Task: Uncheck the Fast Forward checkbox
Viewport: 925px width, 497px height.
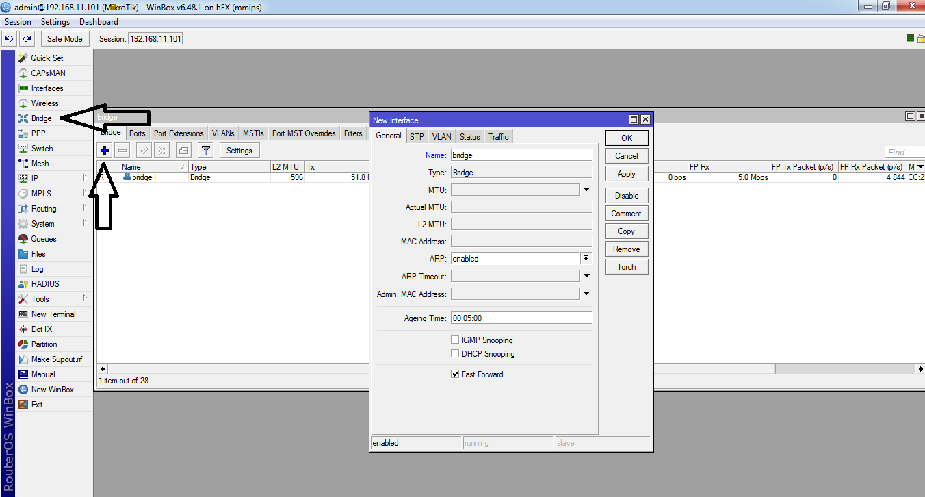Action: coord(455,374)
